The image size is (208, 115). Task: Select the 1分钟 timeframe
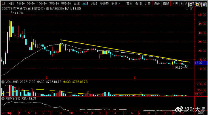pos(21,4)
